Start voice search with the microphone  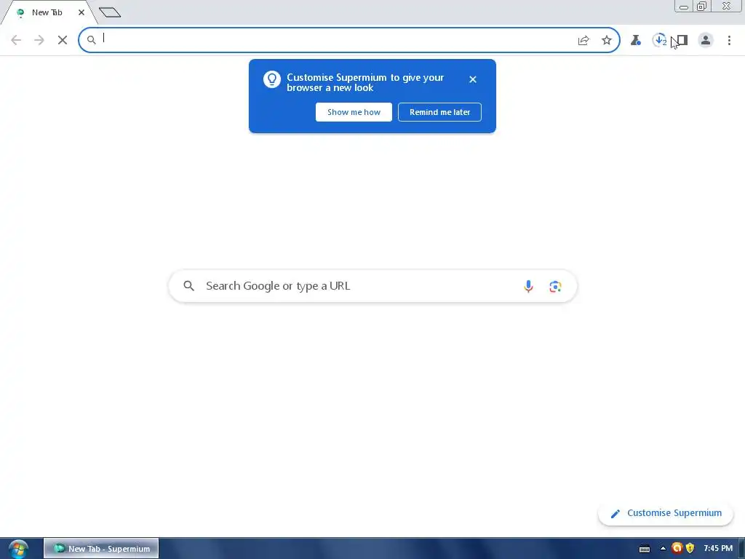point(528,286)
